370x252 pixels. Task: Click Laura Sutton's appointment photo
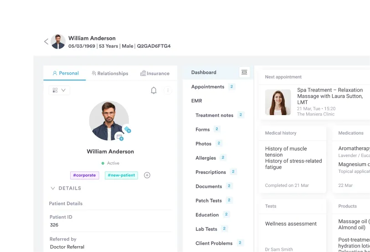coord(278,102)
